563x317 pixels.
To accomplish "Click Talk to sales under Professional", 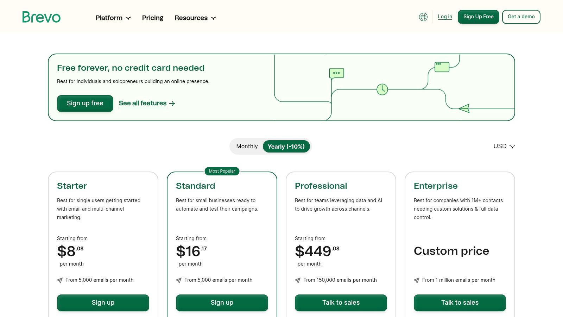I will [341, 303].
